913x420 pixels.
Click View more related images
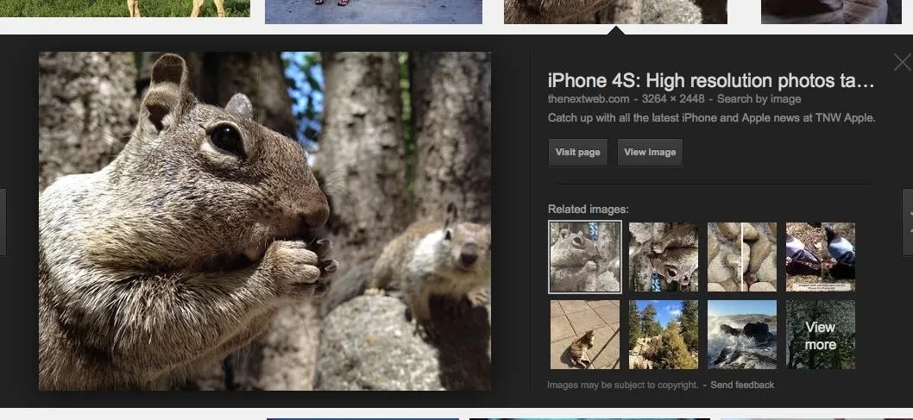821,335
